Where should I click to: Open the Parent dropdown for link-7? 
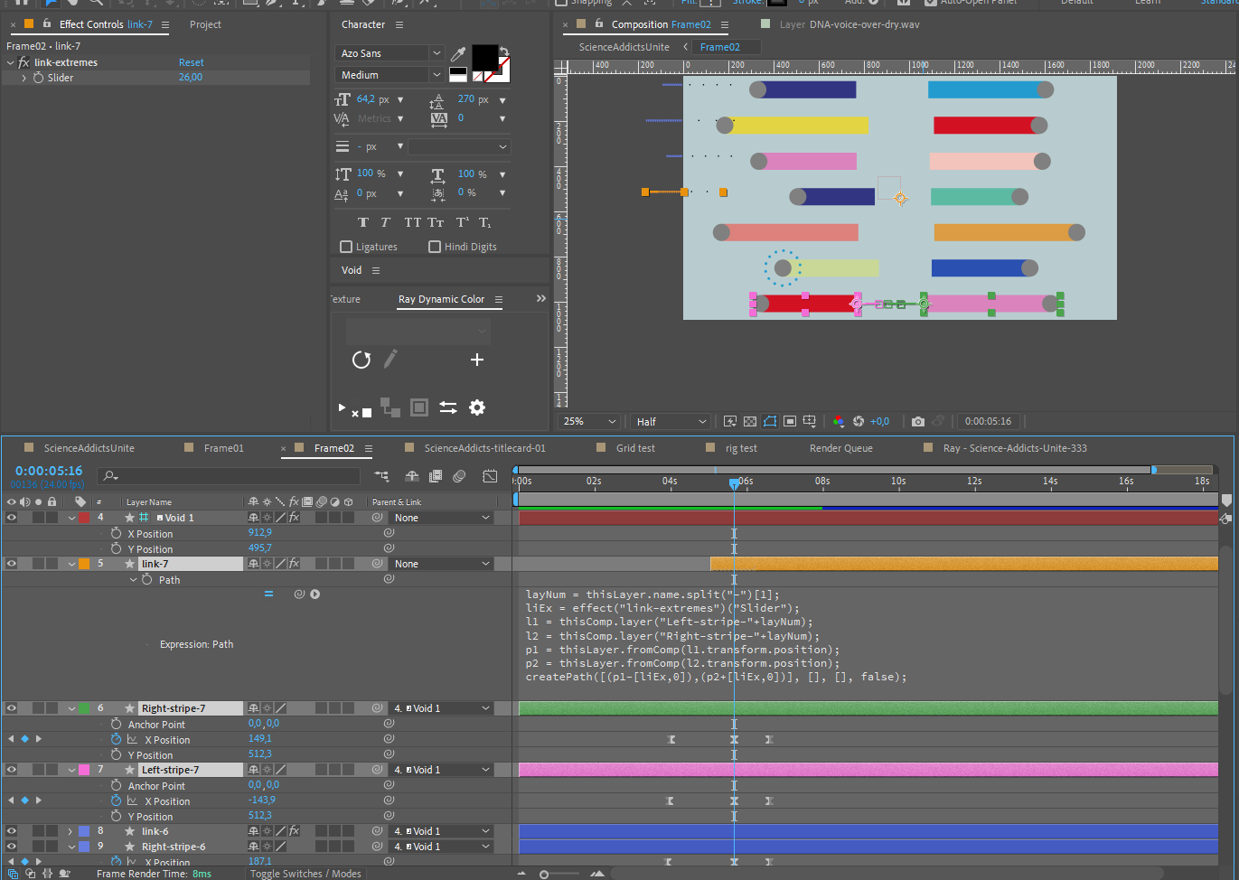[x=440, y=563]
